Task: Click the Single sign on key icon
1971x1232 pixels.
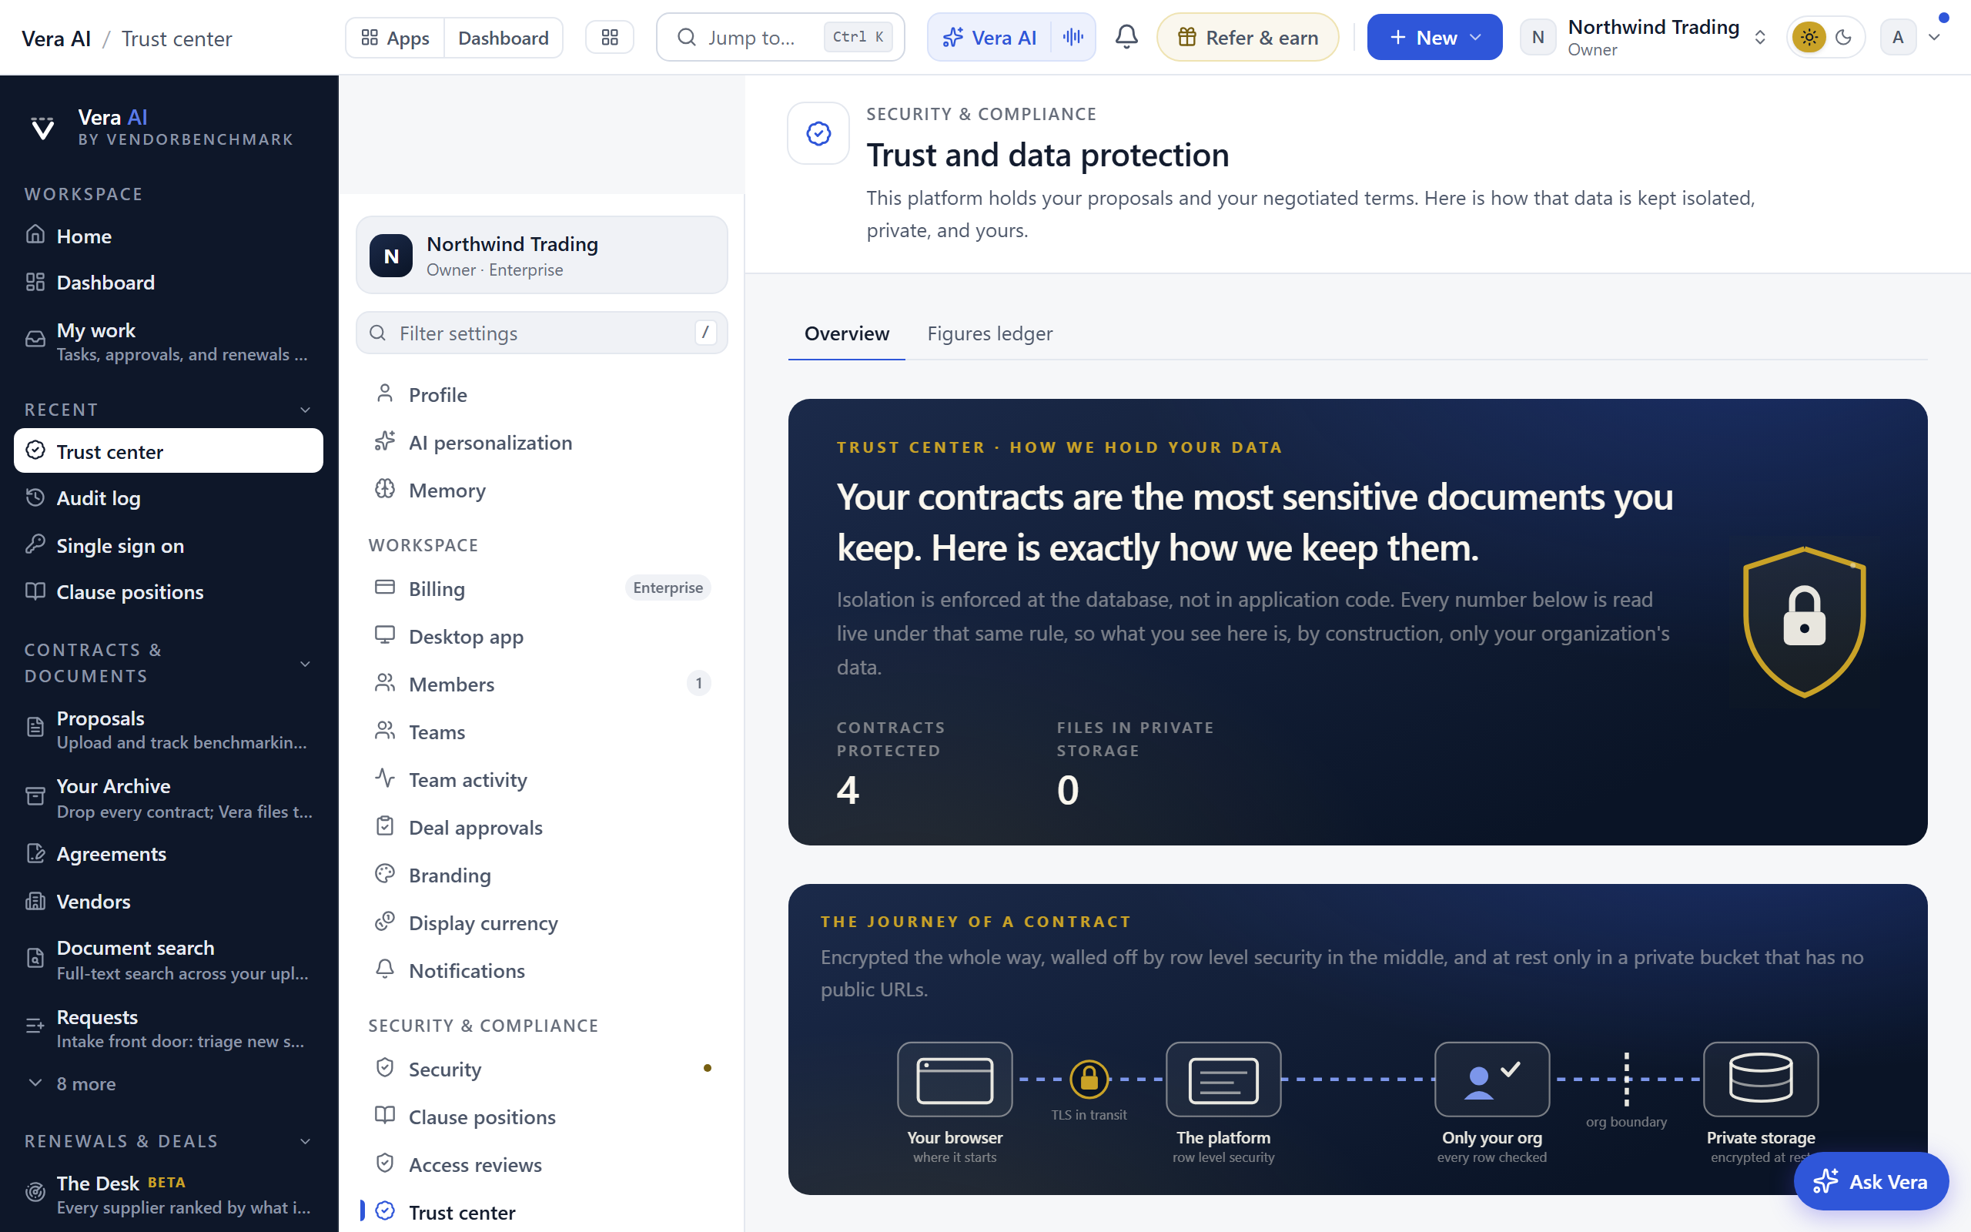Action: point(35,545)
